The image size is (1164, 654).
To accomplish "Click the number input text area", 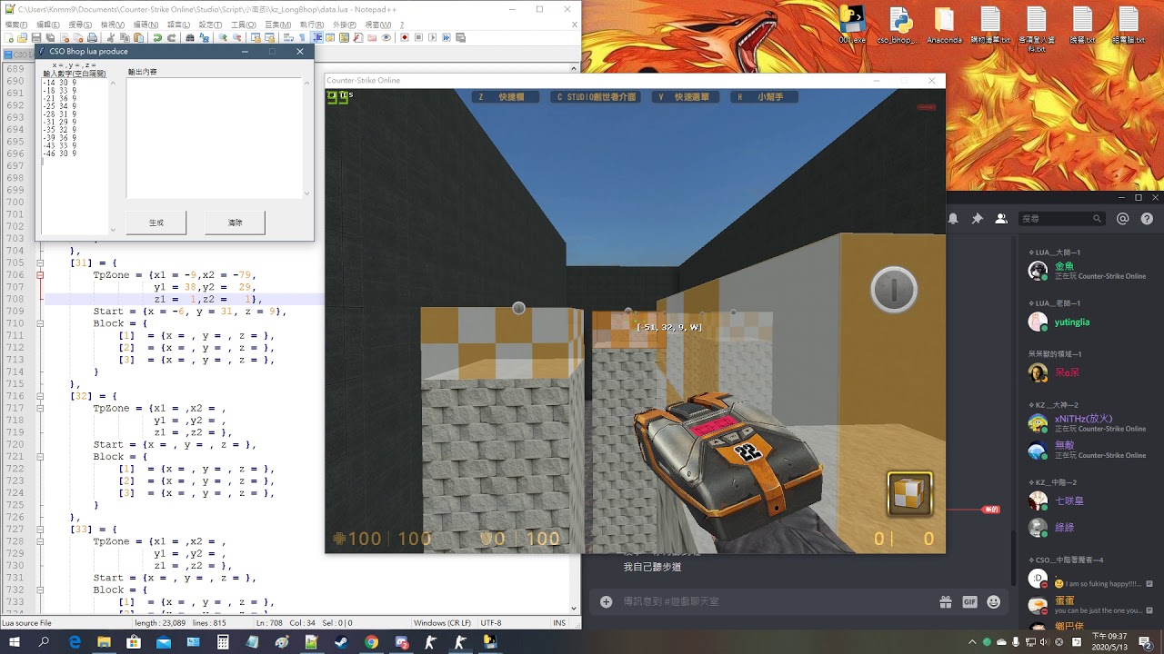I will coord(75,154).
